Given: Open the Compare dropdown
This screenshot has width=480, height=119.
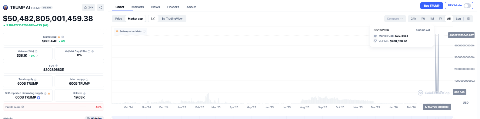Looking at the screenshot, I should point(395,19).
